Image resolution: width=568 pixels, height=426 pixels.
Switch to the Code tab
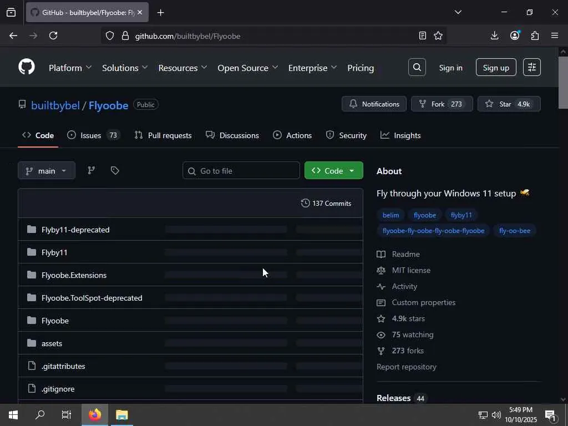coord(38,135)
